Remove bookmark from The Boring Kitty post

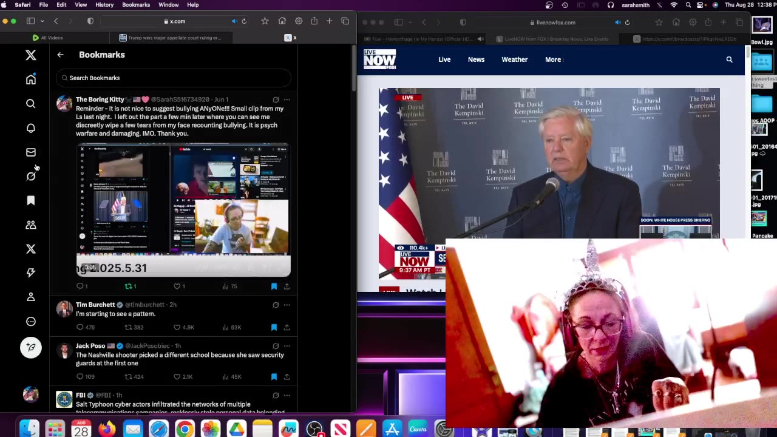coord(274,286)
